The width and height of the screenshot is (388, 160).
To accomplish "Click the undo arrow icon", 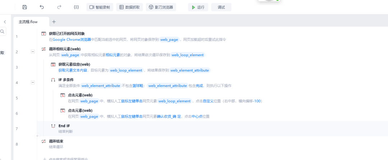I will point(42,7).
